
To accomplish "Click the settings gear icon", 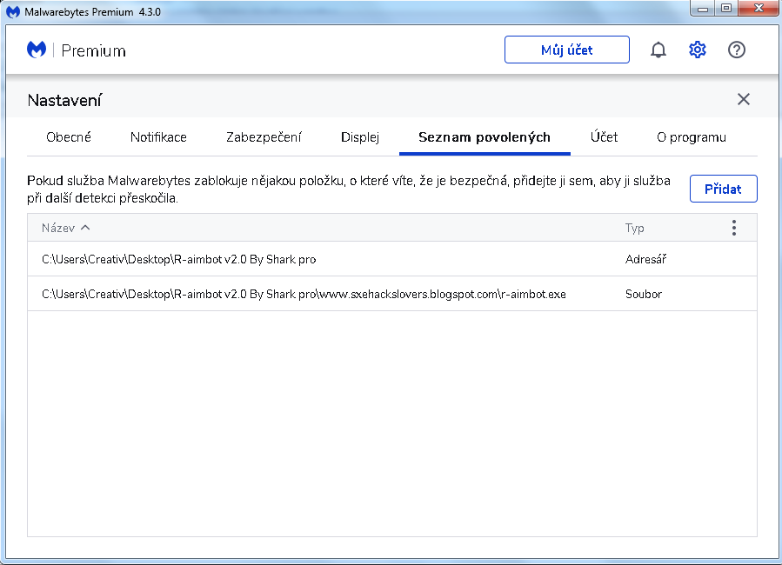I will pos(698,50).
